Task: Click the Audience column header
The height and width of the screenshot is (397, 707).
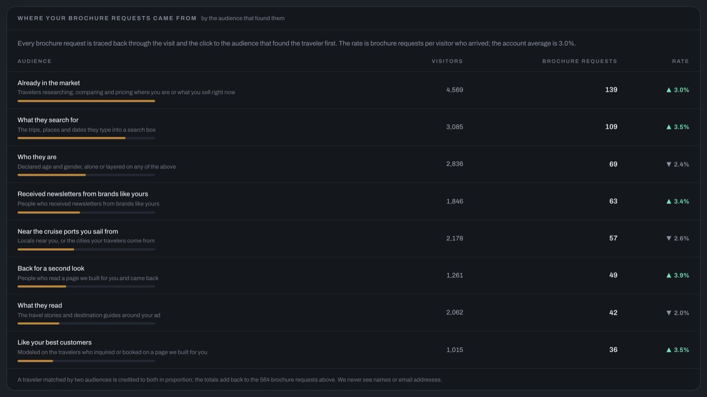Action: [34, 61]
